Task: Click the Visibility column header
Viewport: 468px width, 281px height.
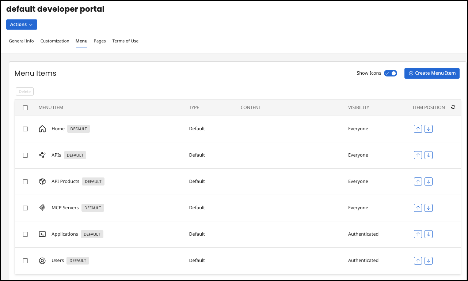Action: [359, 108]
